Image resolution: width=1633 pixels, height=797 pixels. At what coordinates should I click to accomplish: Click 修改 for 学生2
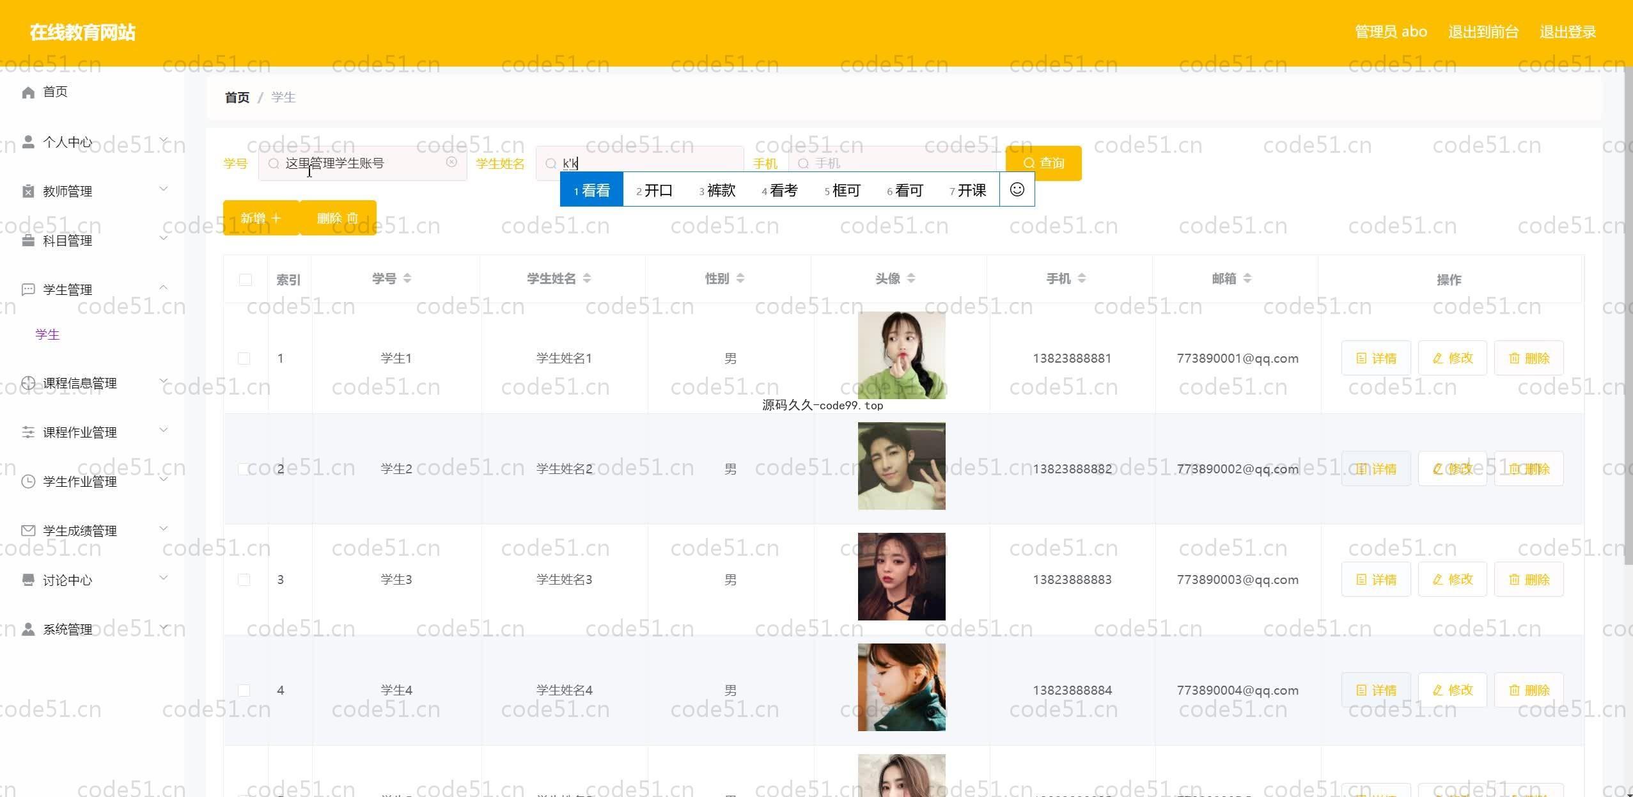(1453, 469)
